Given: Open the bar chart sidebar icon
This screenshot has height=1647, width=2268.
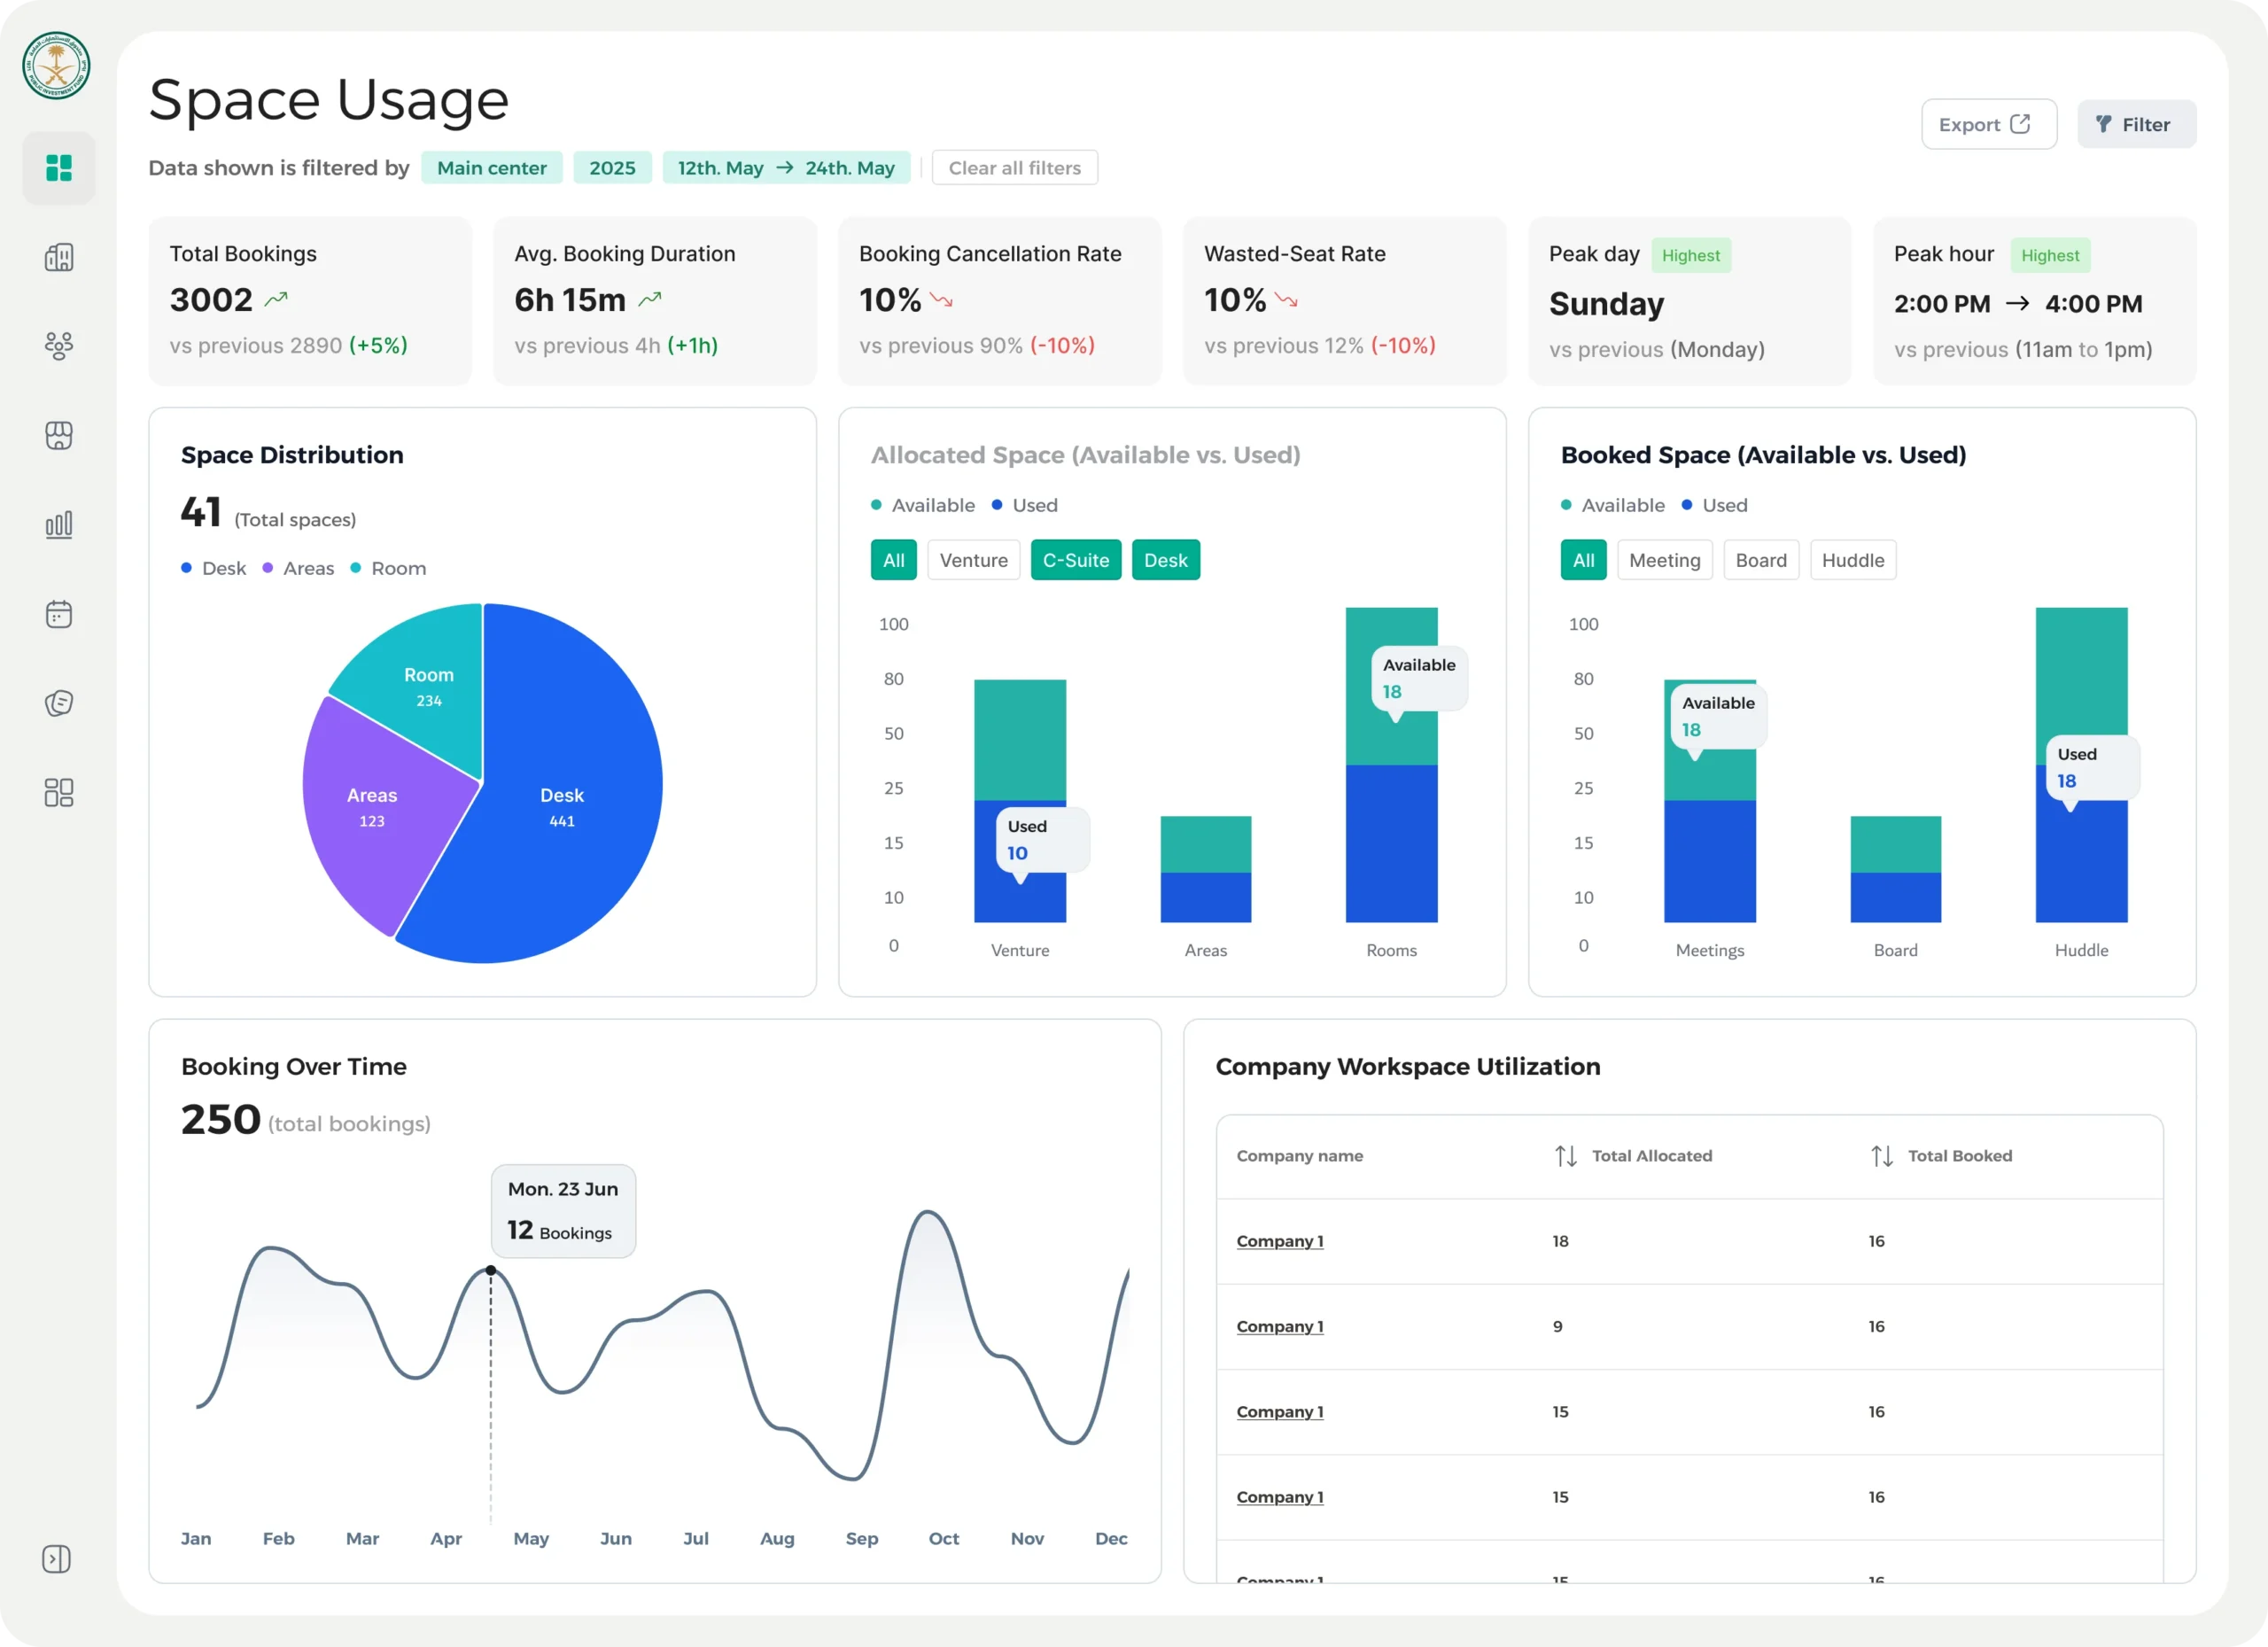Looking at the screenshot, I should 59,524.
